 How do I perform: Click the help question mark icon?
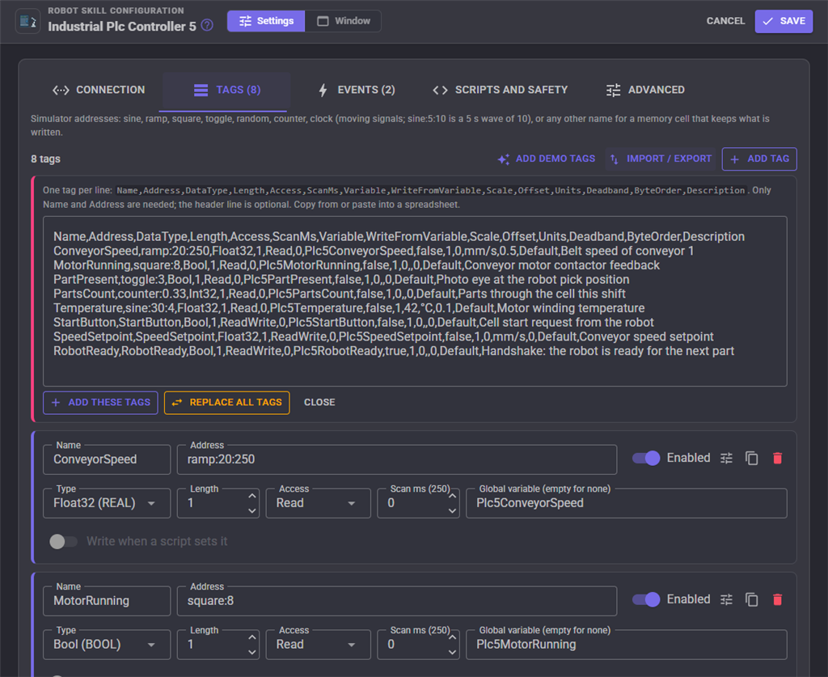[x=208, y=25]
